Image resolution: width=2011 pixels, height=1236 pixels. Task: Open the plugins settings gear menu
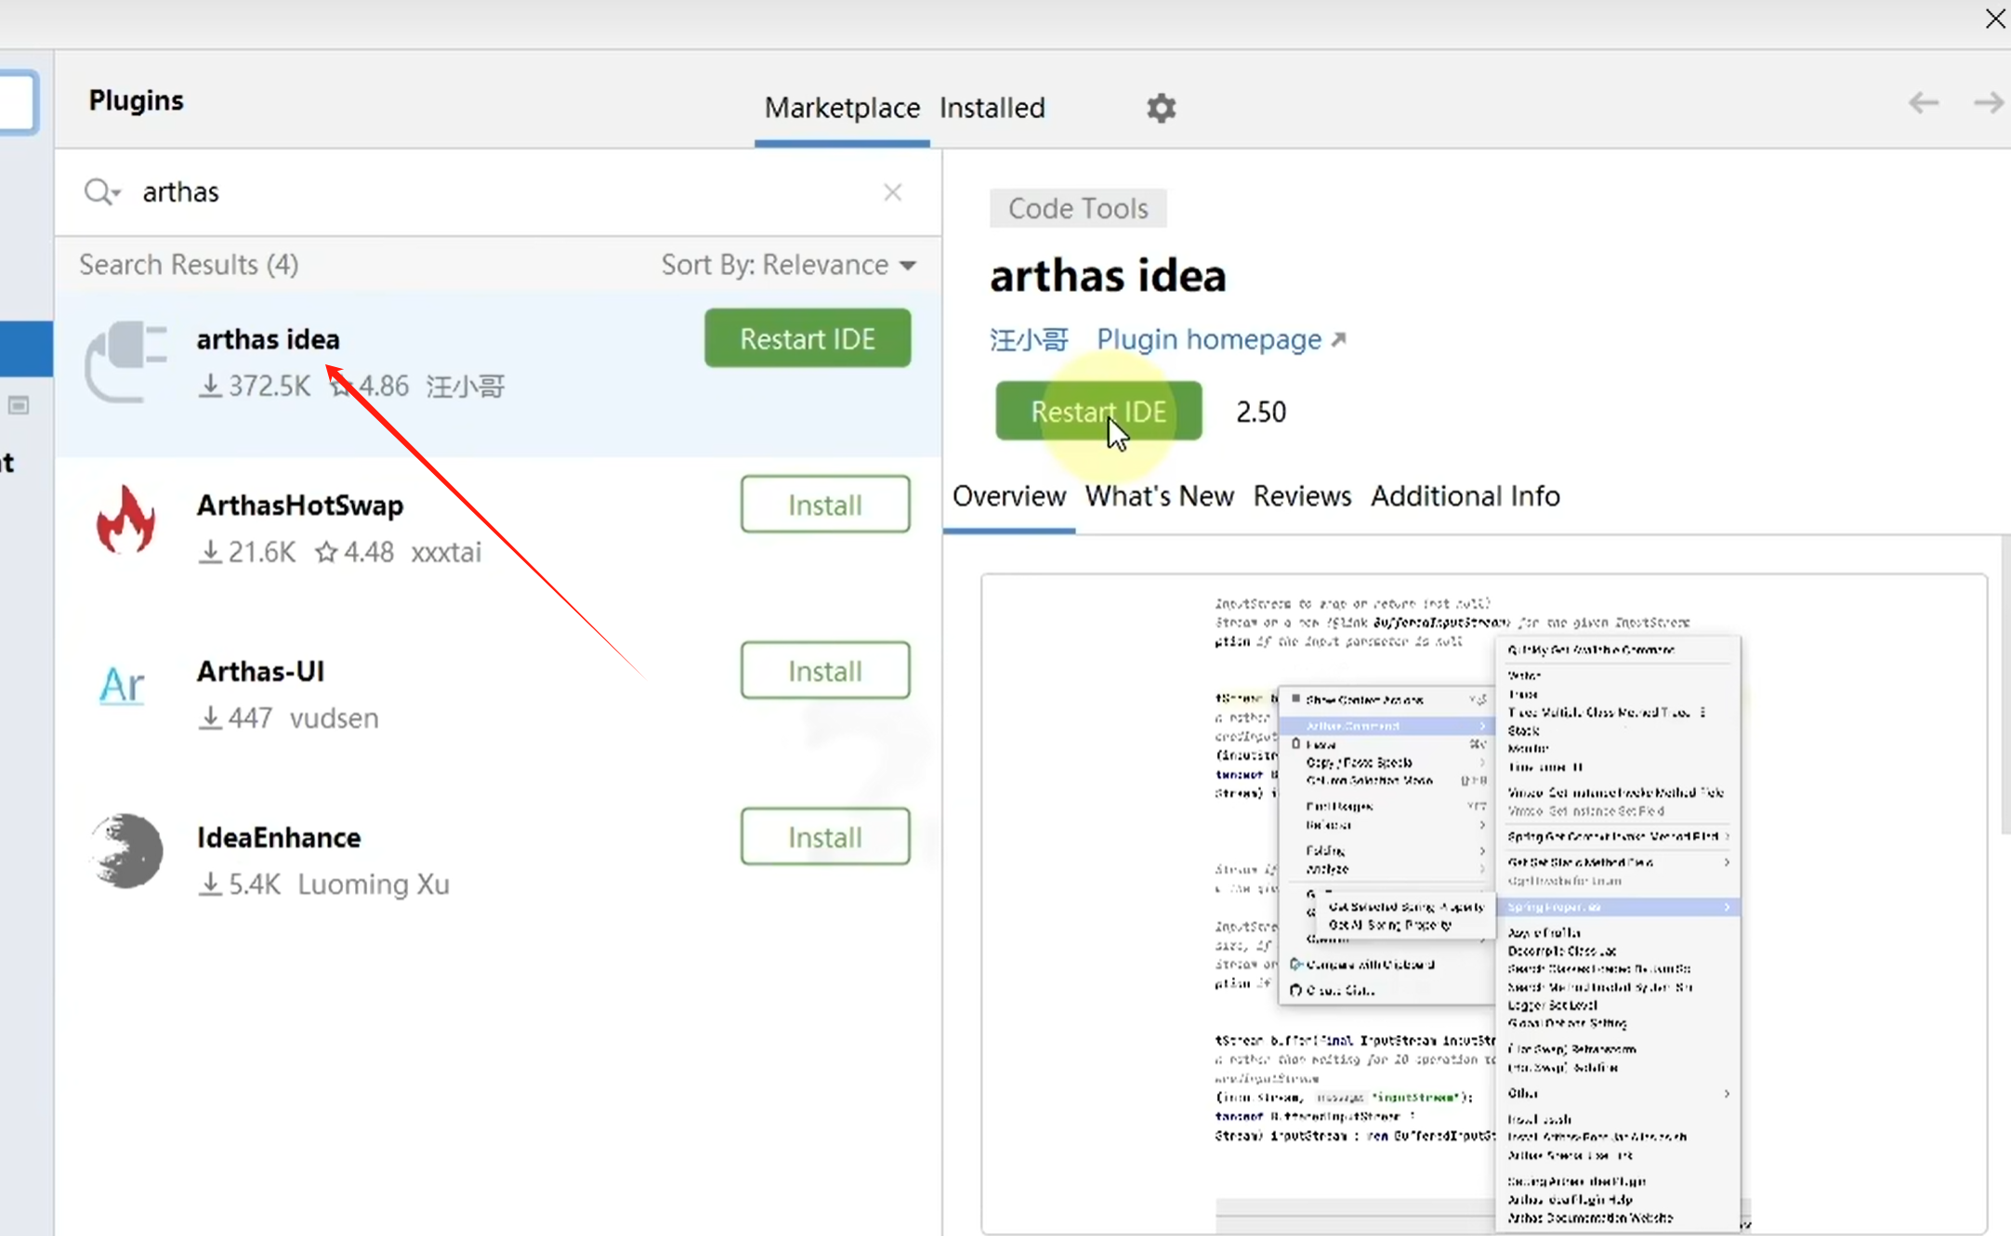pos(1161,108)
